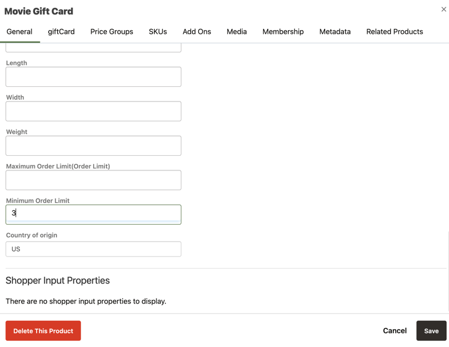Click the Maximum Order Limit field
The height and width of the screenshot is (347, 449).
(94, 180)
